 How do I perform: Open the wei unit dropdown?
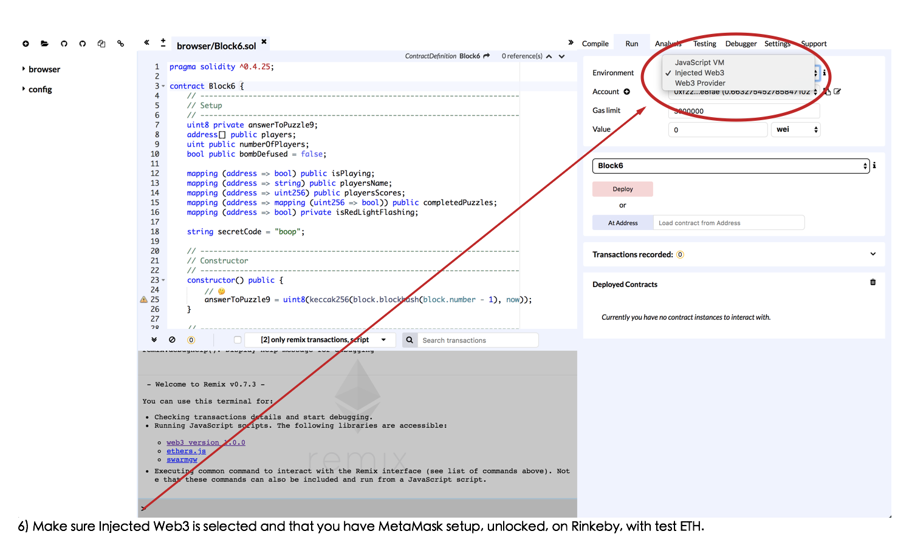pyautogui.click(x=796, y=129)
